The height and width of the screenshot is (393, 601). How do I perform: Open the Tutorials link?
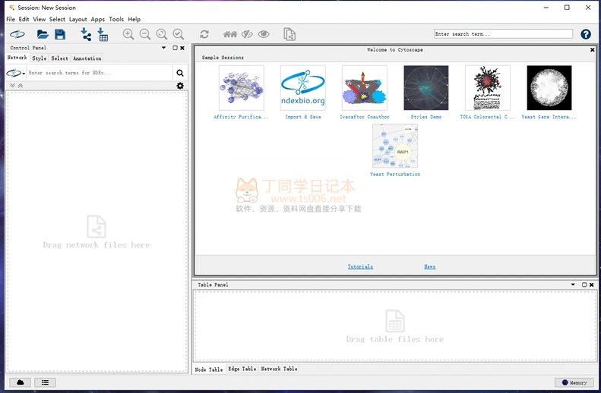click(360, 266)
